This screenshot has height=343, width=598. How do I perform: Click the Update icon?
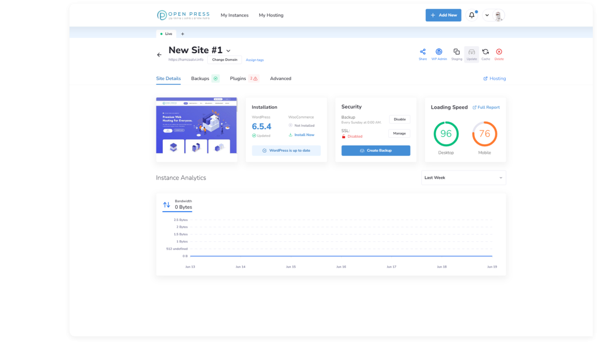[x=471, y=52]
